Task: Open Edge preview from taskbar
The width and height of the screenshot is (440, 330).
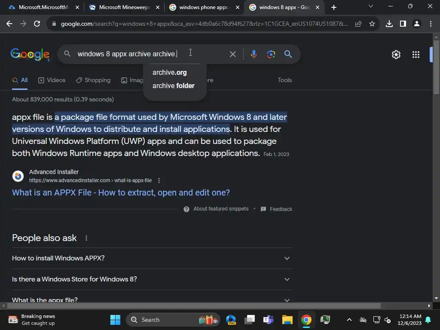Action: 231,320
